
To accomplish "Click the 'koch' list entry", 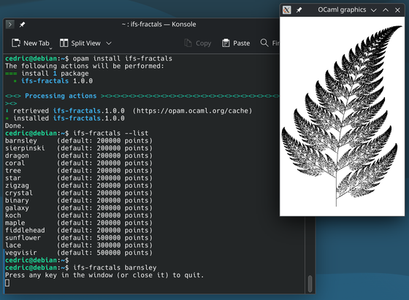I will [13, 215].
